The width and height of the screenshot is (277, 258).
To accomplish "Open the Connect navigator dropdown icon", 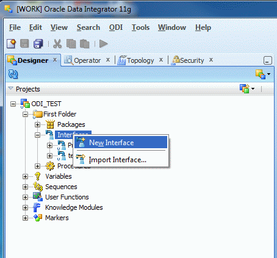I will point(263,74).
